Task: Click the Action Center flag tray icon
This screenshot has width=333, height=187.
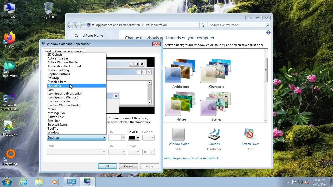Action: (294, 182)
